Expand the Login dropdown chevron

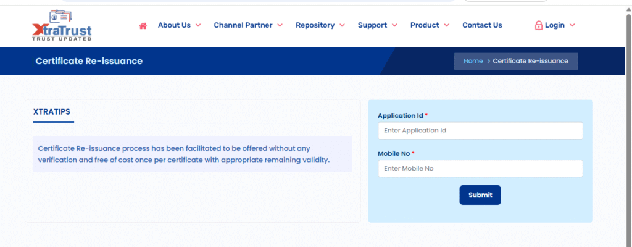click(x=572, y=25)
